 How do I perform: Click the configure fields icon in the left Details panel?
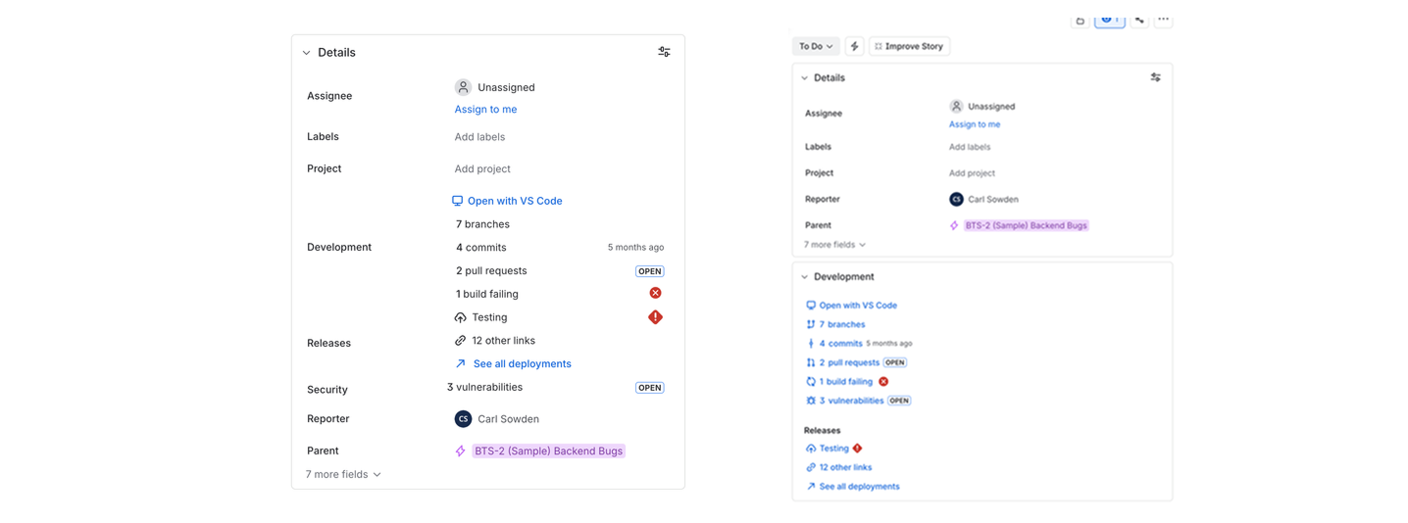(664, 52)
